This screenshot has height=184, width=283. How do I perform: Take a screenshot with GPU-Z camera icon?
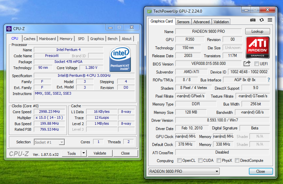click(x=253, y=20)
